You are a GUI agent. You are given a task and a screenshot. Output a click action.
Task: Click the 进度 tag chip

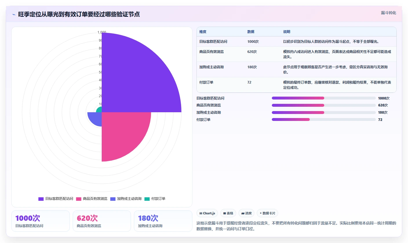point(247,213)
